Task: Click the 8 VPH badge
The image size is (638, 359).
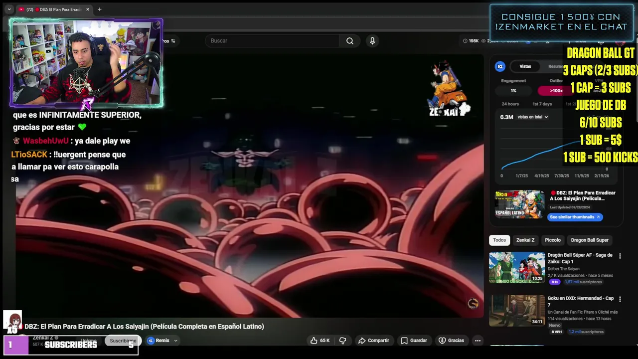Action: (557, 332)
